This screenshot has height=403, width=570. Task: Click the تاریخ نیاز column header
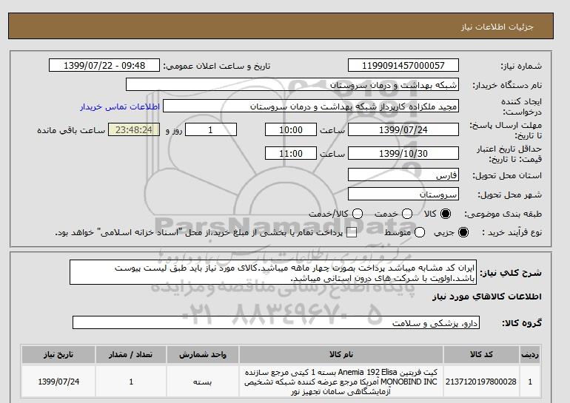point(58,354)
